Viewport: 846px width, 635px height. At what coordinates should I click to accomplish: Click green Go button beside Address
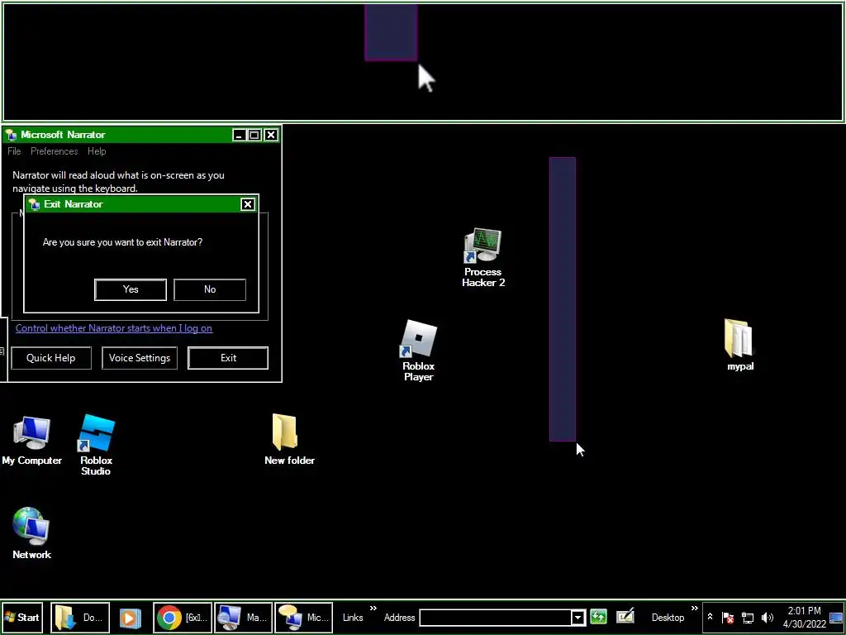pos(598,617)
